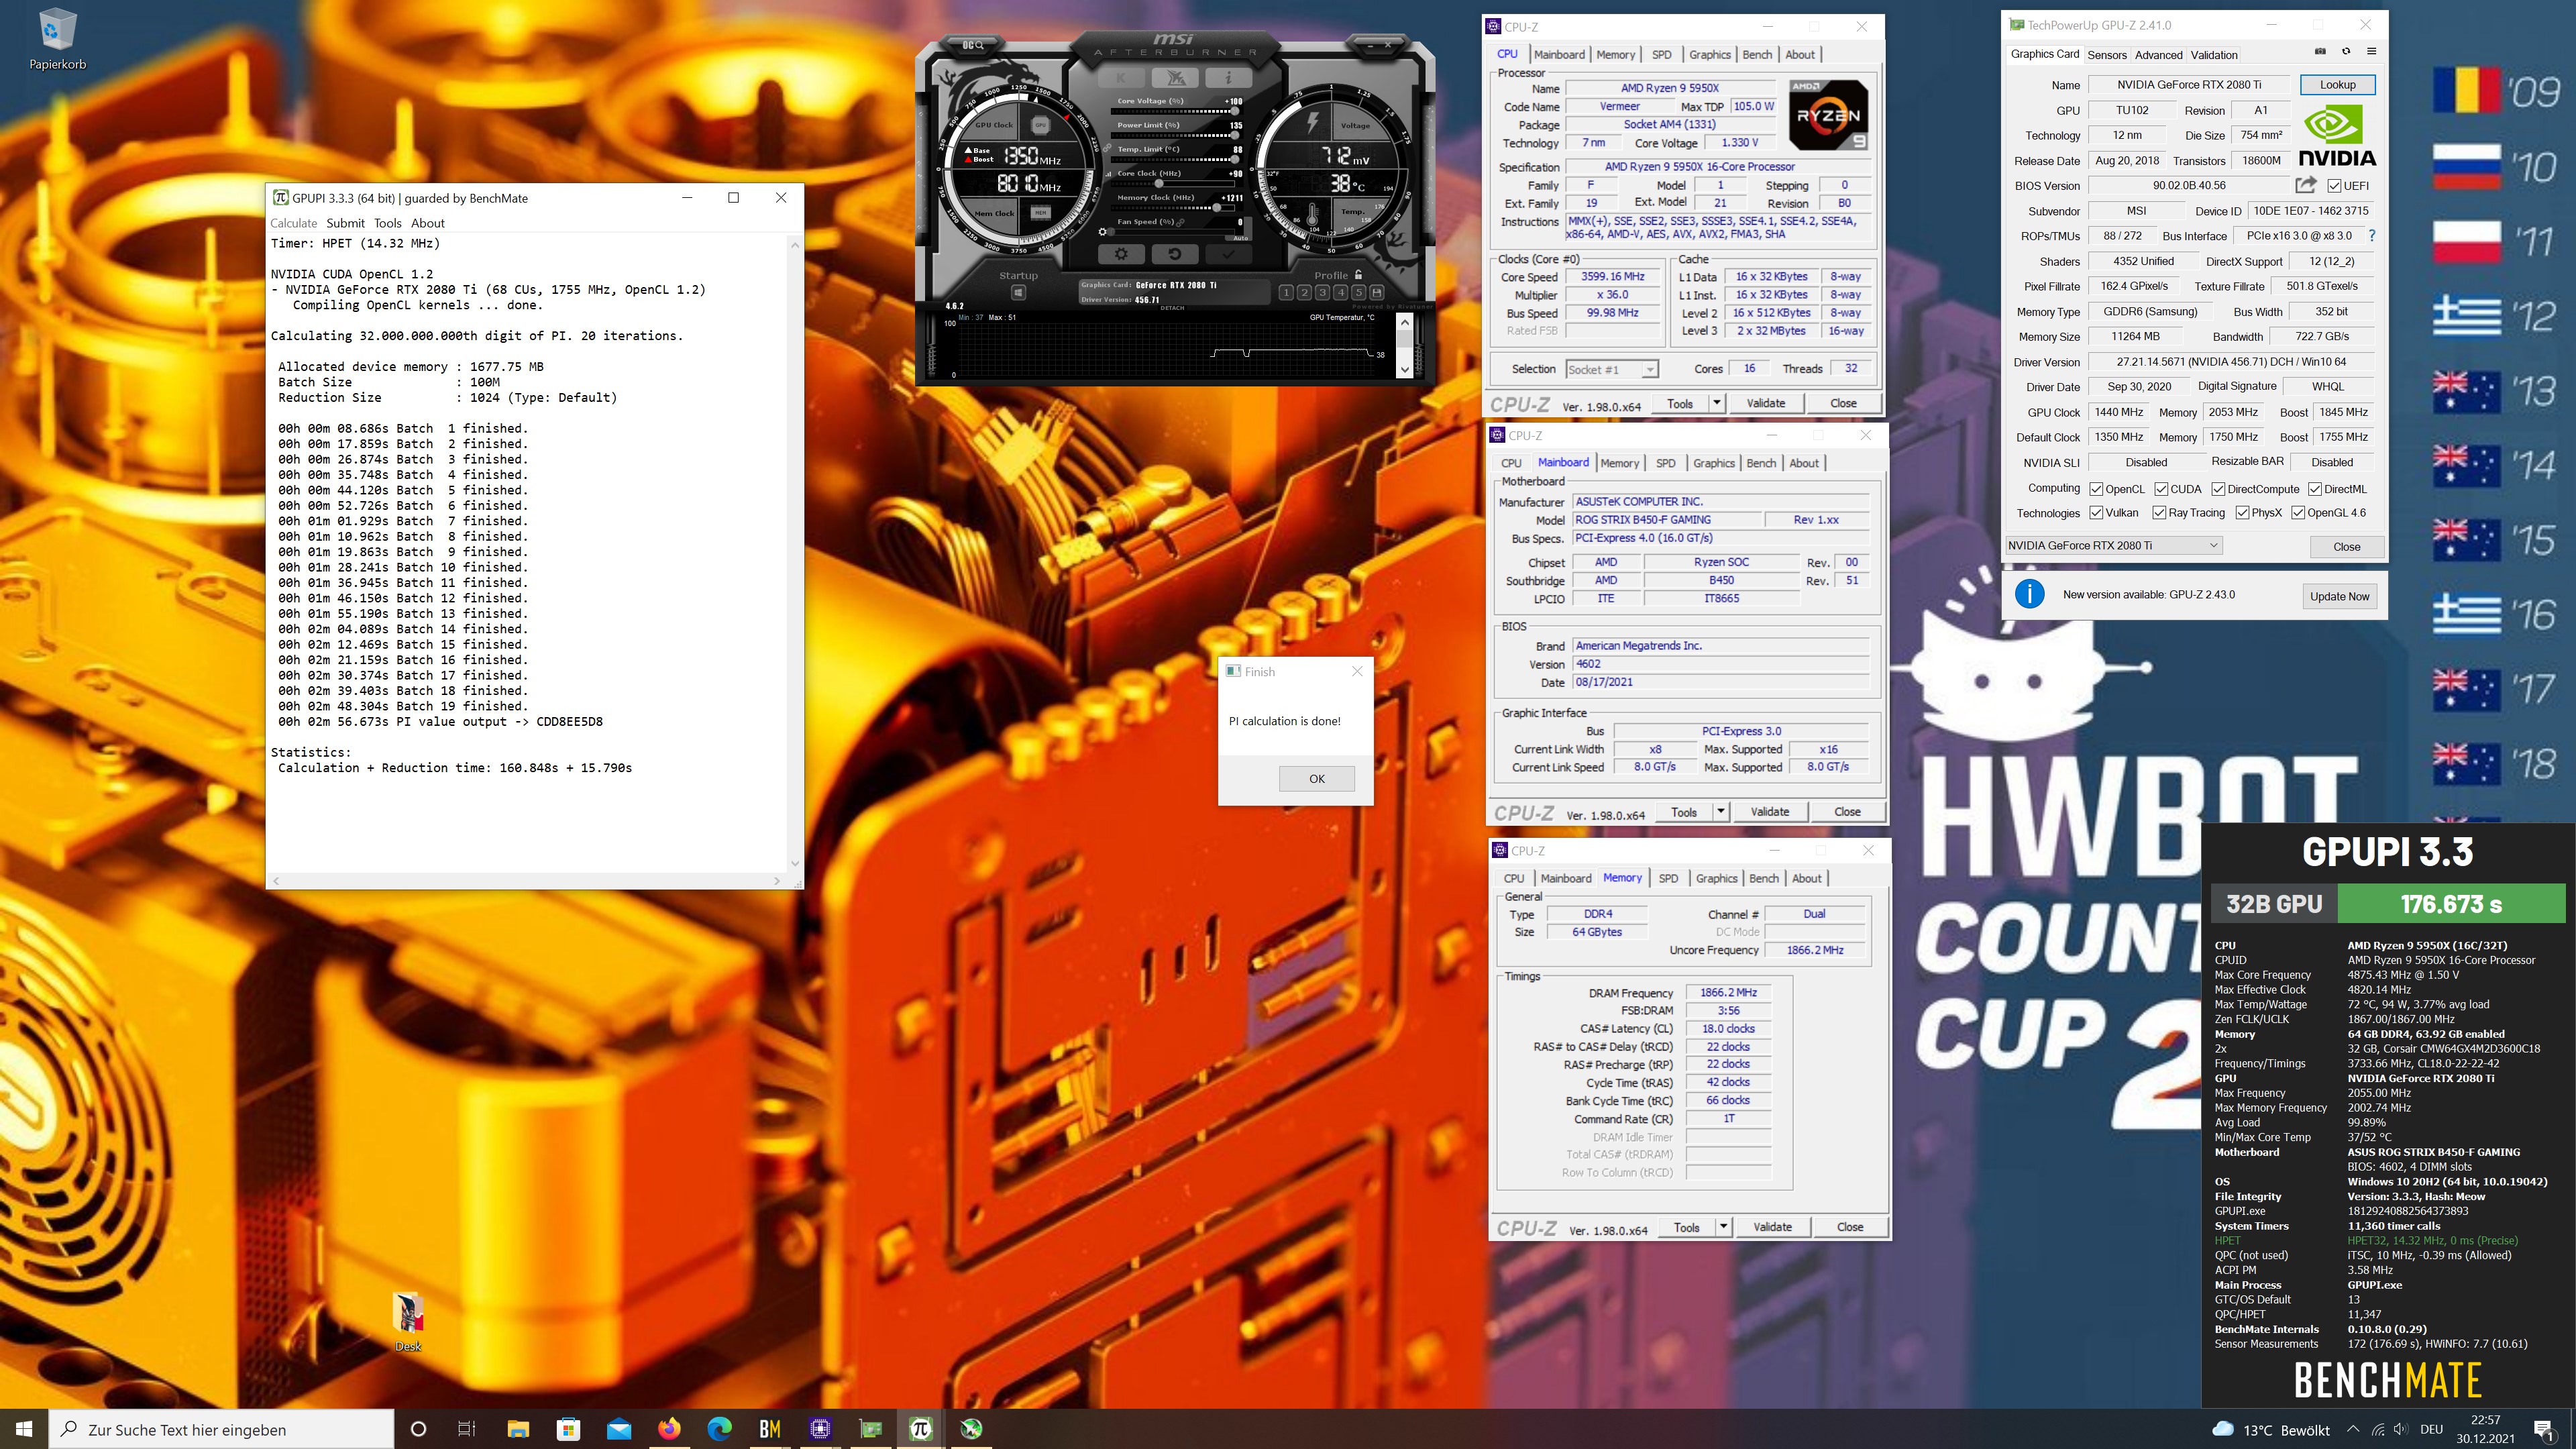Open the Submit menu in GPUPI
Screen dimensions: 2576x1449
pos(345,223)
